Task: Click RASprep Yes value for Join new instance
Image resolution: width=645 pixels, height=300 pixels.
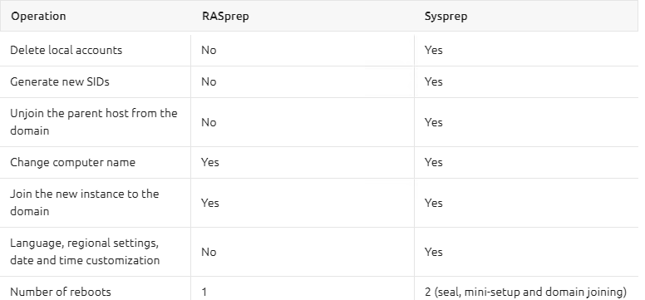Action: tap(209, 203)
